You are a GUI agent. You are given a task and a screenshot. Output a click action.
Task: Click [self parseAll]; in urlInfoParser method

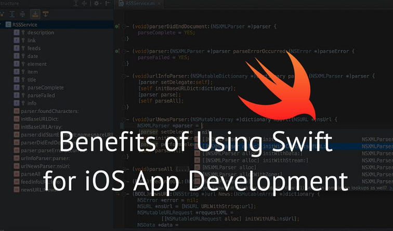click(161, 101)
